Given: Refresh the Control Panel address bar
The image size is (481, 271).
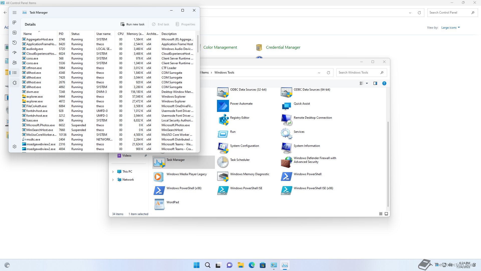Looking at the screenshot, I should coord(419,13).
